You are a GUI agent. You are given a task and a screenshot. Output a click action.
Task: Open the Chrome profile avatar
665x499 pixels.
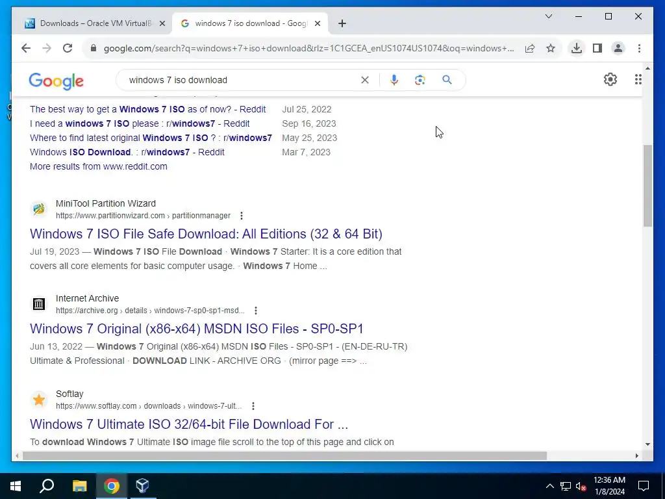pyautogui.click(x=618, y=48)
